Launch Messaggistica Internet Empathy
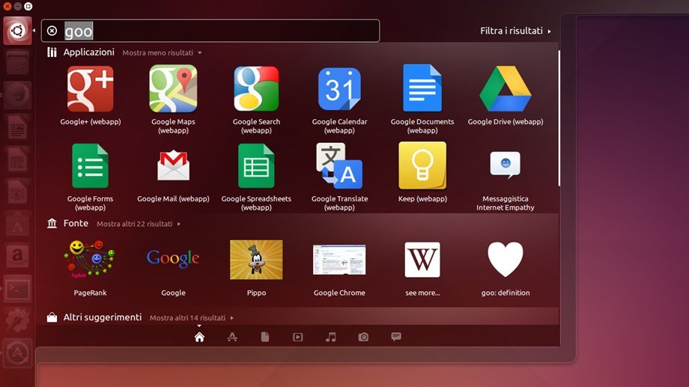 point(505,166)
